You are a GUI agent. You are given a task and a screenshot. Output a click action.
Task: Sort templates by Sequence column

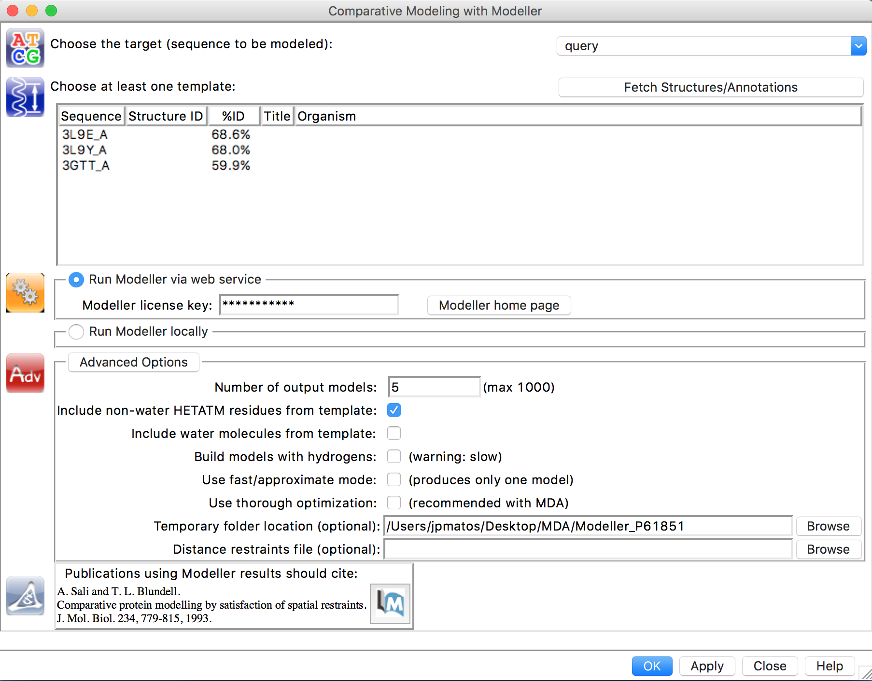point(91,116)
